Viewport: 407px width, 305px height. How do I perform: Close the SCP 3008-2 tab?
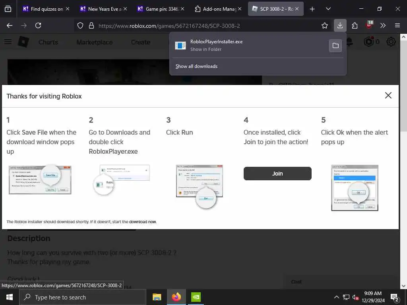click(x=297, y=9)
